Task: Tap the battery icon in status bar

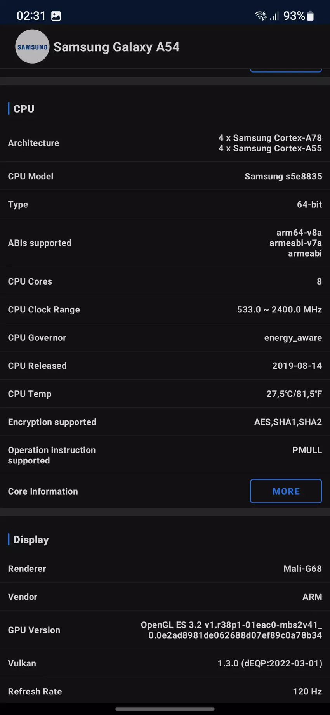Action: tap(310, 16)
